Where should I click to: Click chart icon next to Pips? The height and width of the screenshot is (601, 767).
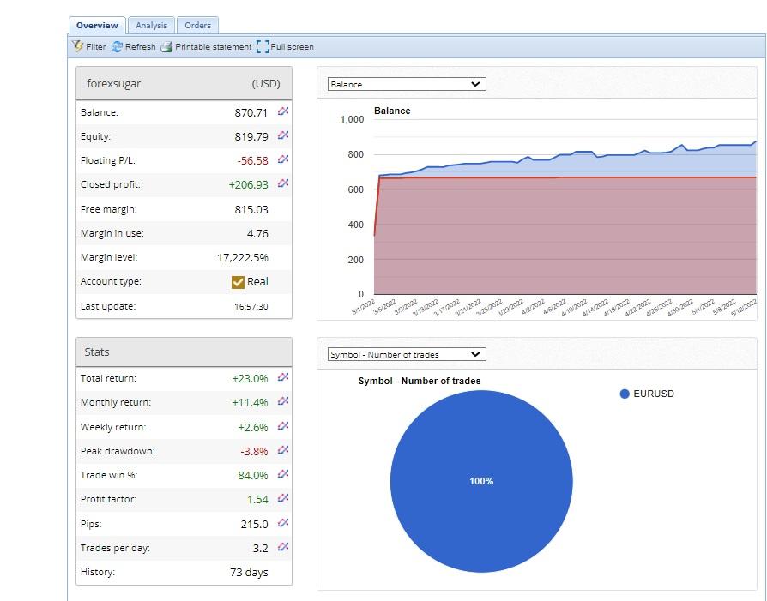click(x=283, y=523)
